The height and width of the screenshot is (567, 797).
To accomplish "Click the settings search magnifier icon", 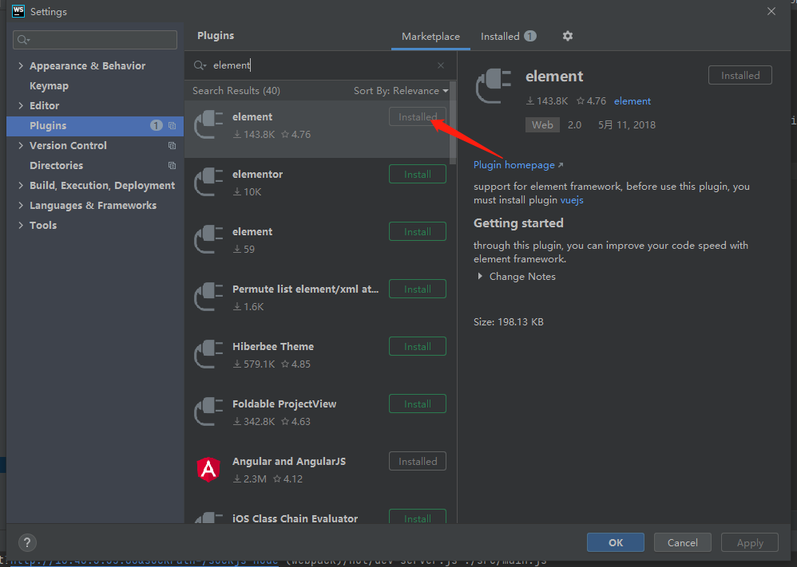I will (x=23, y=40).
